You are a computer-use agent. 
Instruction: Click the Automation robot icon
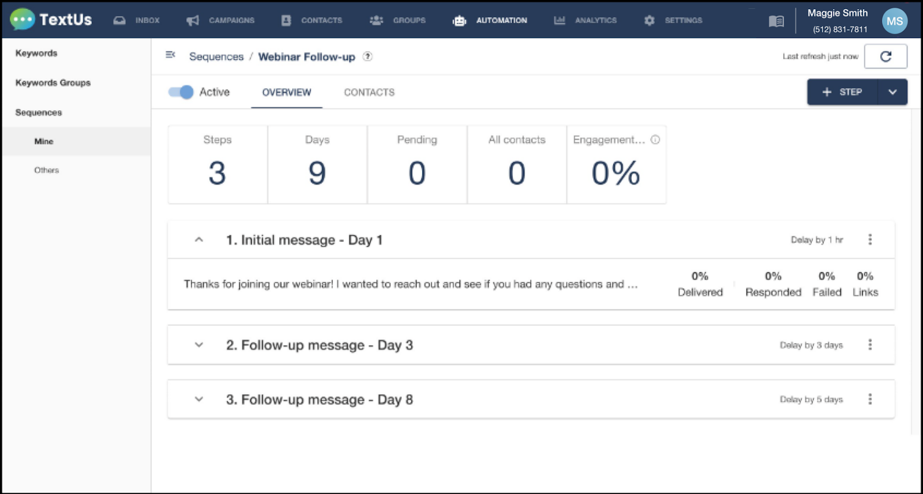click(x=459, y=21)
